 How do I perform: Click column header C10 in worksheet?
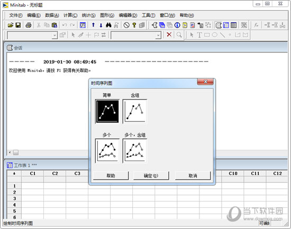(x=233, y=173)
